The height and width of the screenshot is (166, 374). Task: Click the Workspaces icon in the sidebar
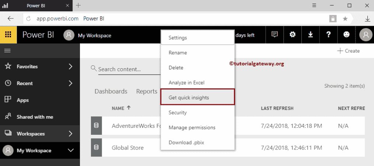pyautogui.click(x=8, y=133)
